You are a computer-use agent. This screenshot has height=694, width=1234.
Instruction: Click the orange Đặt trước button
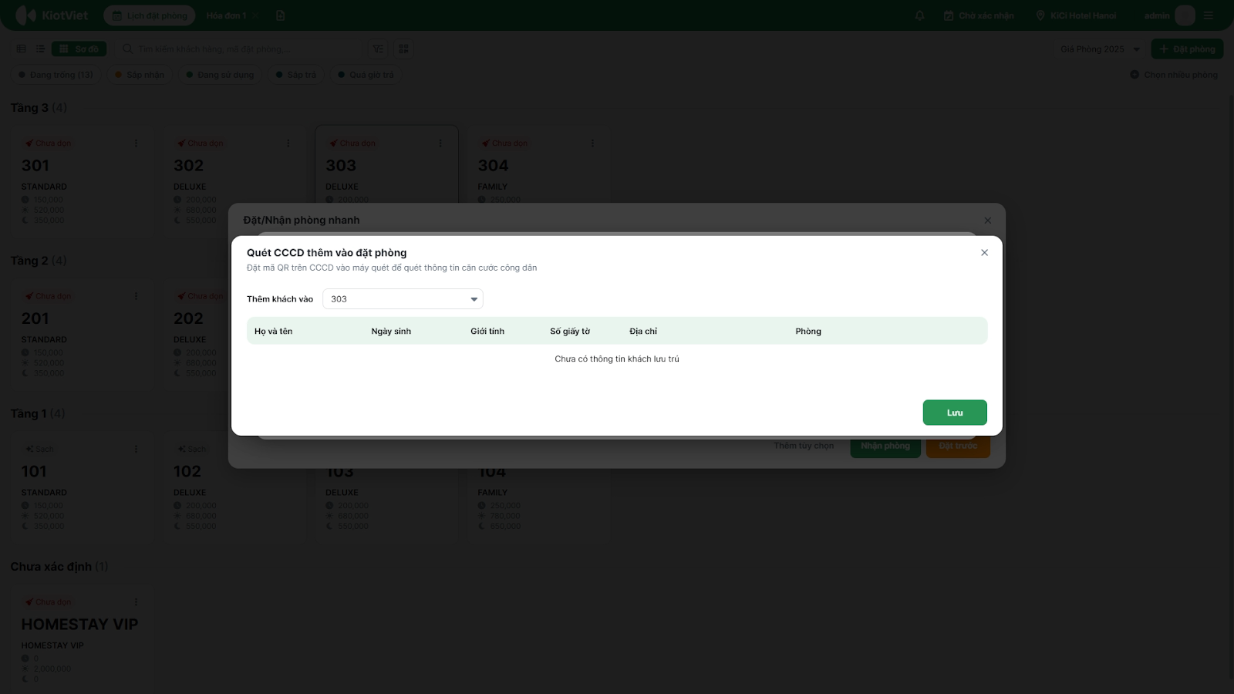tap(958, 446)
